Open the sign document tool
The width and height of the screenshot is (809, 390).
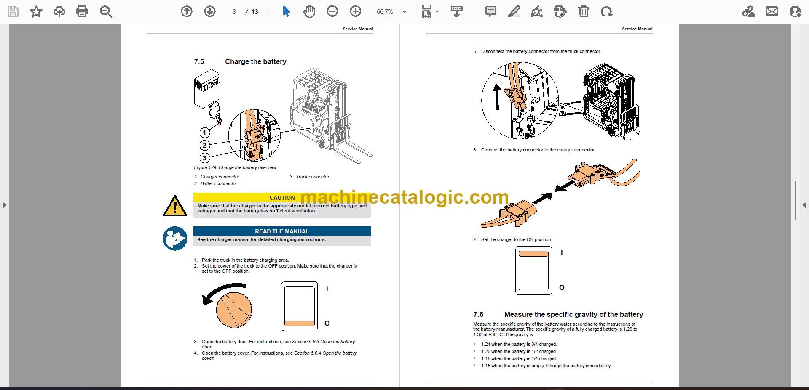point(537,12)
